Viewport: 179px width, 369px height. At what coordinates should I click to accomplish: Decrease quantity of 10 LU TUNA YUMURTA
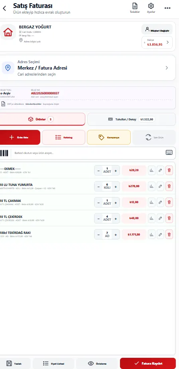pos(98,186)
